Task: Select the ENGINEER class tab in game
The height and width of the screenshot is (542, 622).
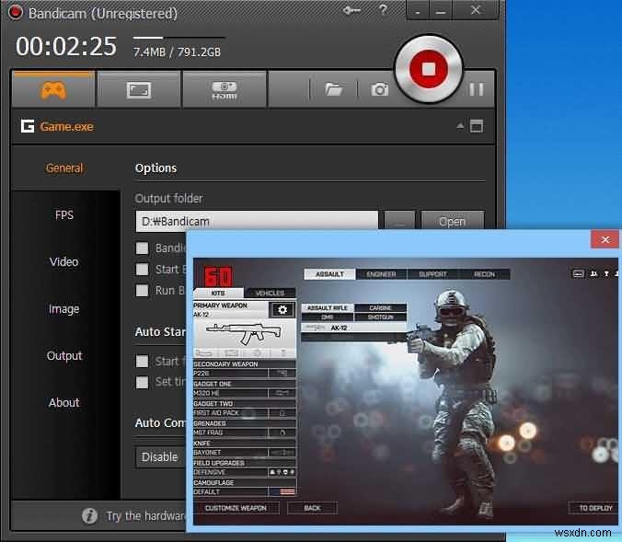Action: [x=381, y=274]
